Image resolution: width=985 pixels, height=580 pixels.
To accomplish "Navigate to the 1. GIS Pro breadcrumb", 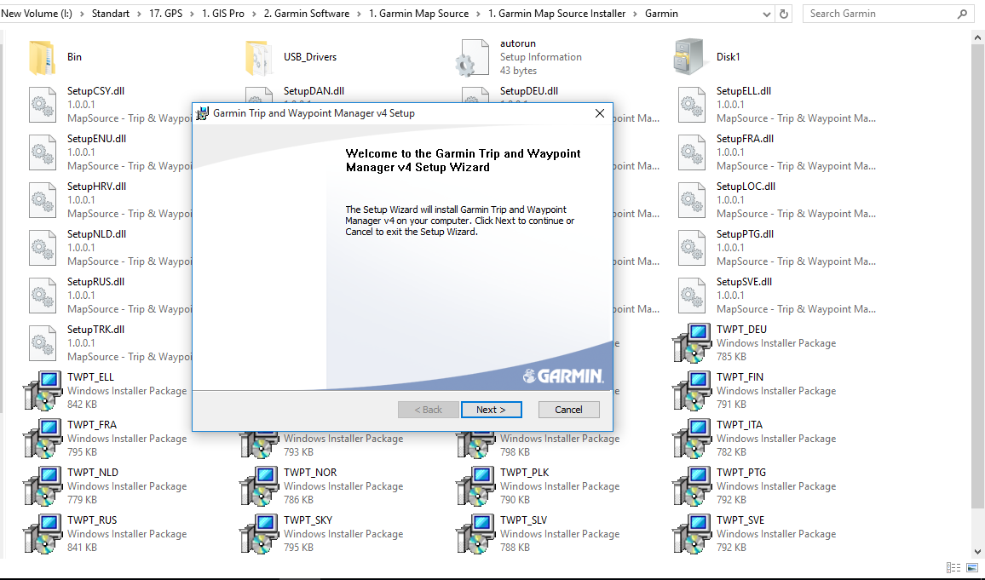I will [225, 13].
